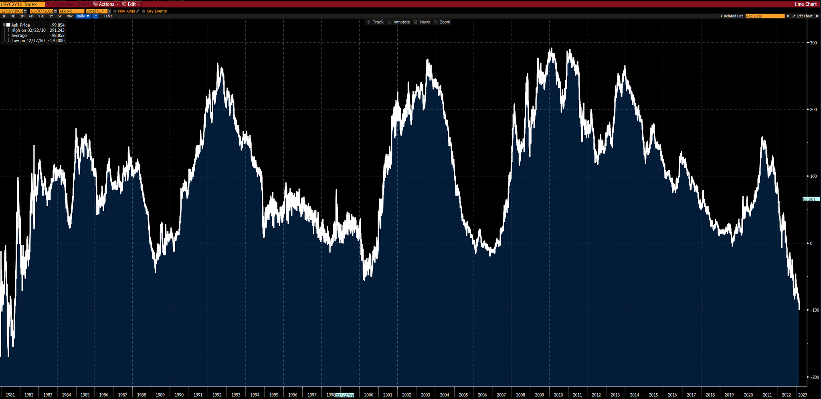The width and height of the screenshot is (821, 399).
Task: Click inside the Add Data field
Action: point(765,16)
